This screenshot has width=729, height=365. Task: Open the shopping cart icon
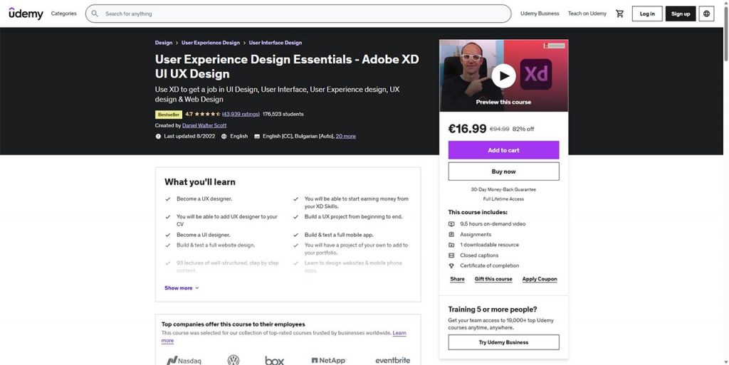(619, 14)
